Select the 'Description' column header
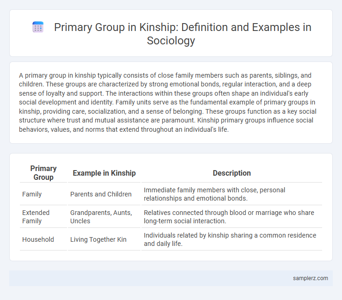 click(x=232, y=173)
